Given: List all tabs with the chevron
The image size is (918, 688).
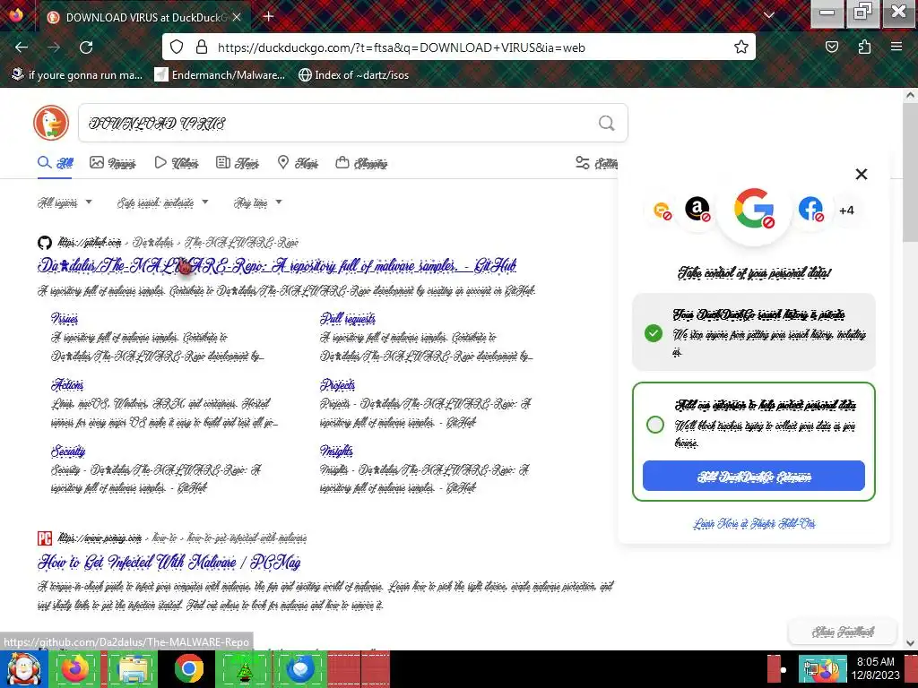Looking at the screenshot, I should pyautogui.click(x=769, y=16).
